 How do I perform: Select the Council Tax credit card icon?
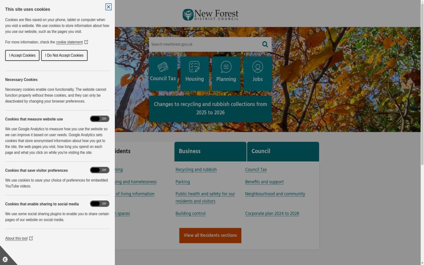[x=163, y=66]
